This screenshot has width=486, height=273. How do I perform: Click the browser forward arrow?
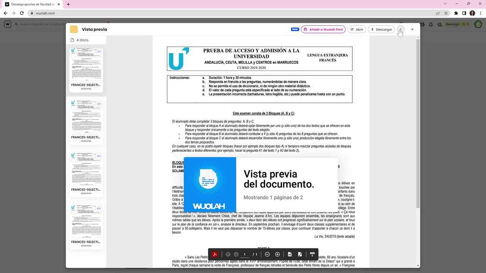14,13
